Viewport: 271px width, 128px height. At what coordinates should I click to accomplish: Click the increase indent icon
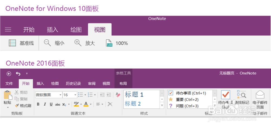coord(109,95)
